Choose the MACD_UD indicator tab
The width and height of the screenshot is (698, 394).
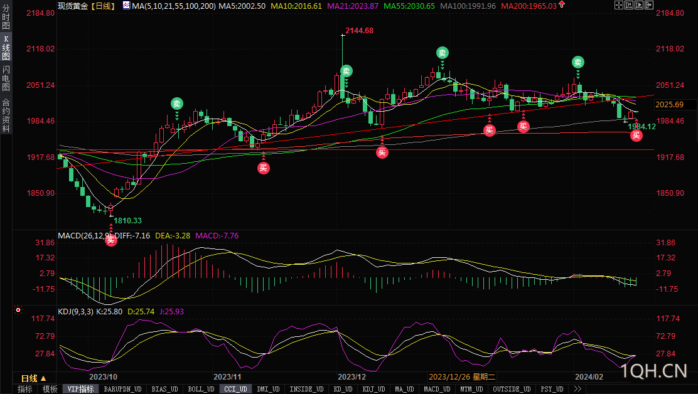point(437,389)
